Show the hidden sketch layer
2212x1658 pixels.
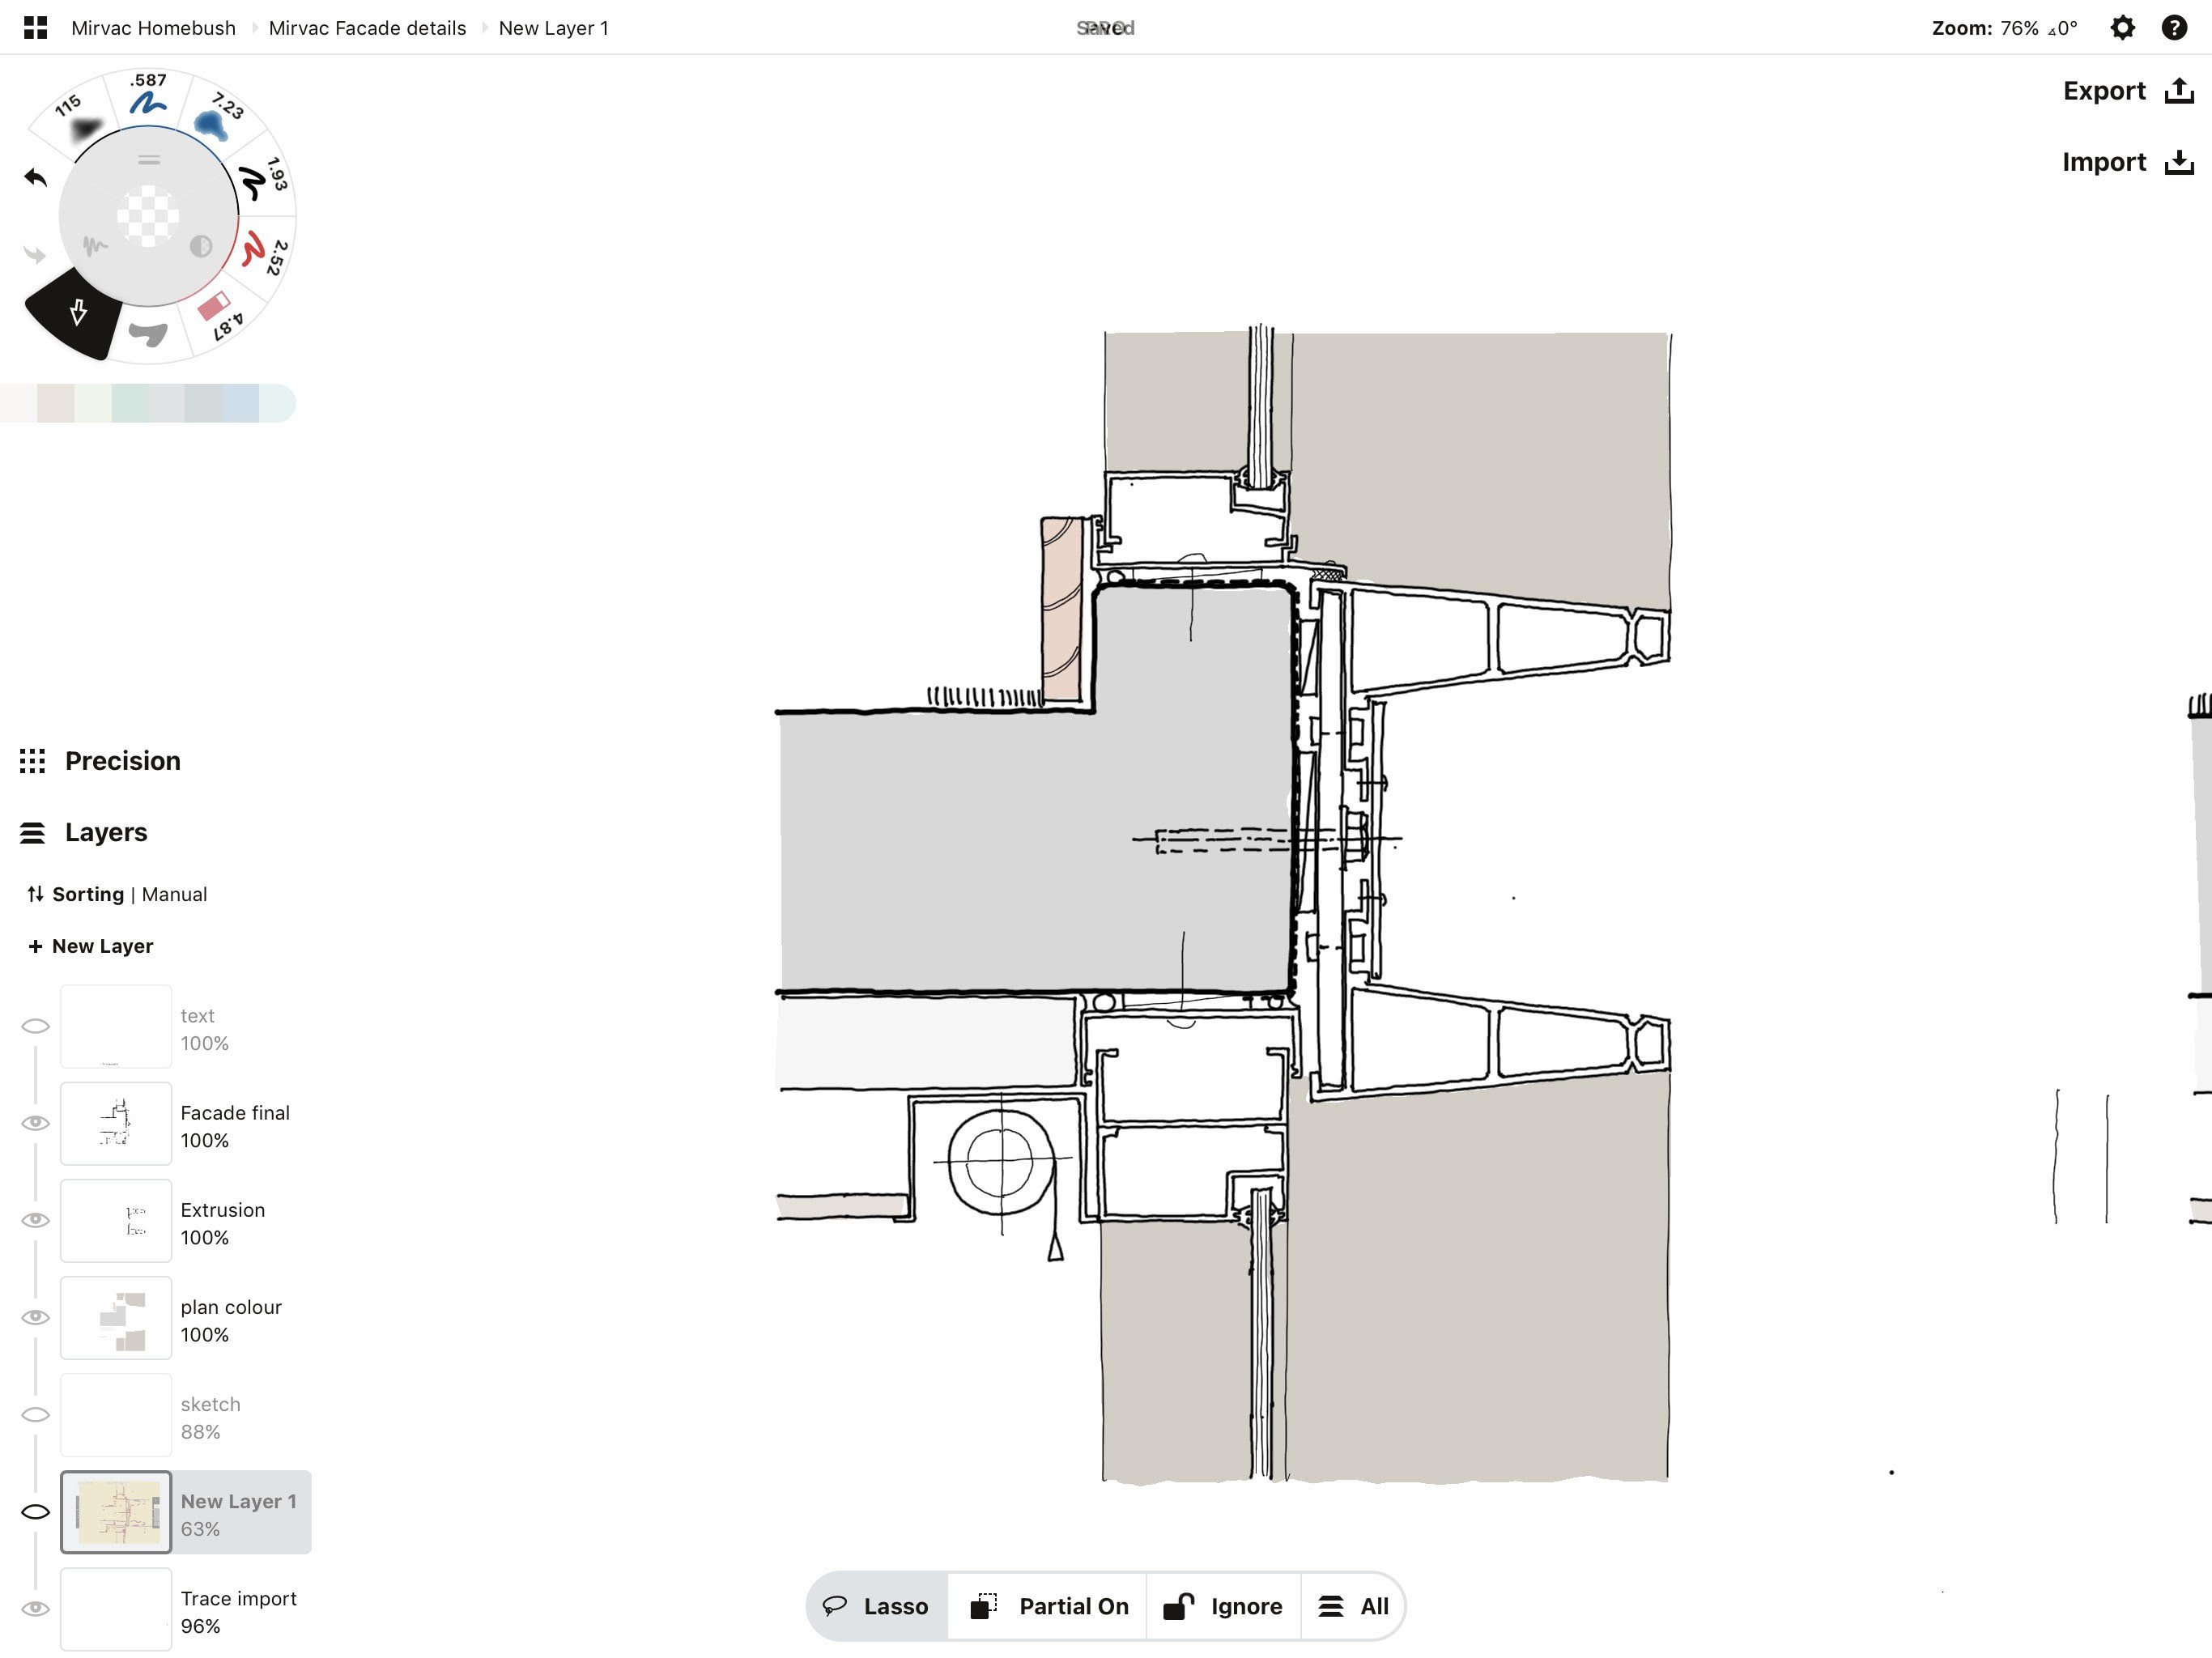tap(36, 1414)
